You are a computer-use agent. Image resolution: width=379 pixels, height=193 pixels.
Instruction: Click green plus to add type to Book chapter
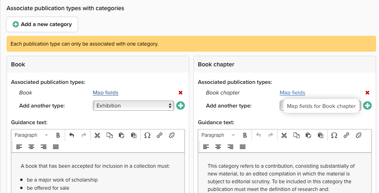(x=368, y=106)
